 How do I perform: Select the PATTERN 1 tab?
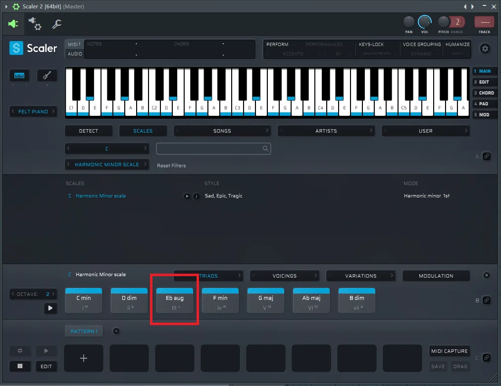[84, 332]
